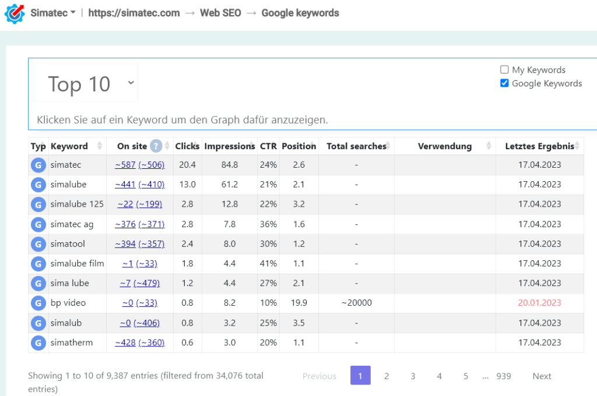Go to the https://simatec.com breadcrumb
The width and height of the screenshot is (597, 396).
coord(134,13)
